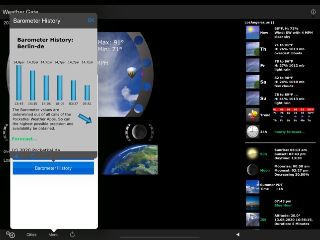The width and height of the screenshot is (320, 240).
Task: Open the Forecast... link in popup
Action: (x=25, y=139)
